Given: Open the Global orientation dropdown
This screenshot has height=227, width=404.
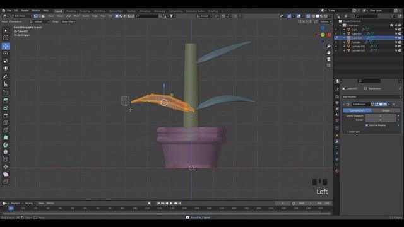Looking at the screenshot, I should [x=205, y=16].
